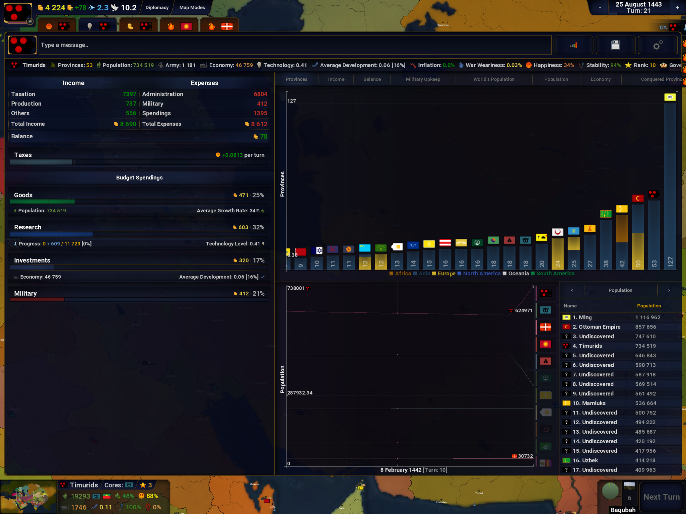Screen dimensions: 686x514
Task: Open the Diplomacy menu
Action: [x=157, y=7]
